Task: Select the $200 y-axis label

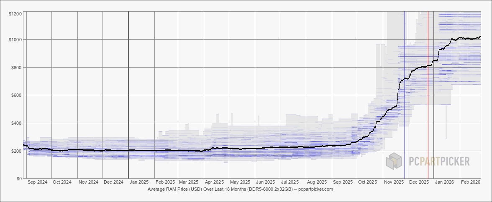Action: point(17,151)
